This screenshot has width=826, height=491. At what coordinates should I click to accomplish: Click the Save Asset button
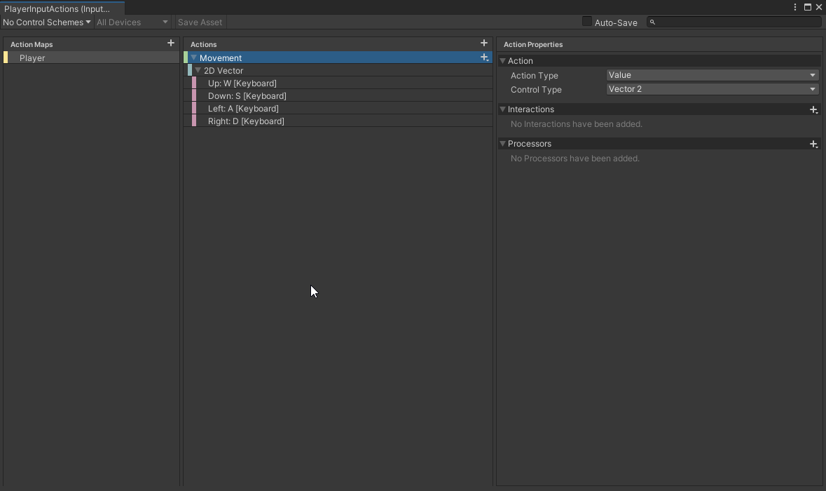200,22
